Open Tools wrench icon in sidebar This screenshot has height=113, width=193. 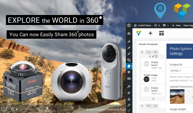coord(129,105)
